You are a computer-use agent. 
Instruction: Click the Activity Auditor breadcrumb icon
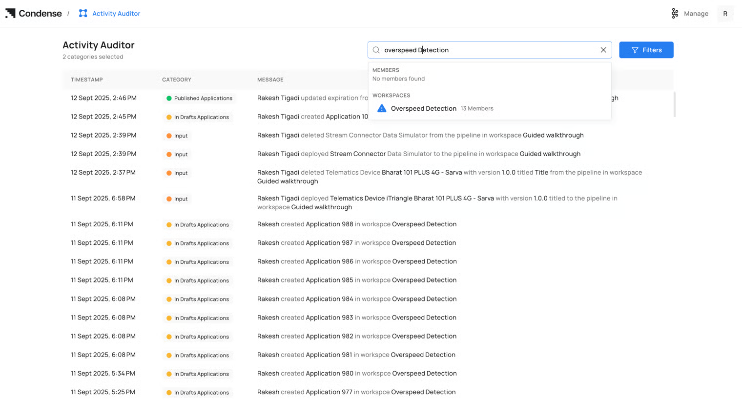coord(83,13)
